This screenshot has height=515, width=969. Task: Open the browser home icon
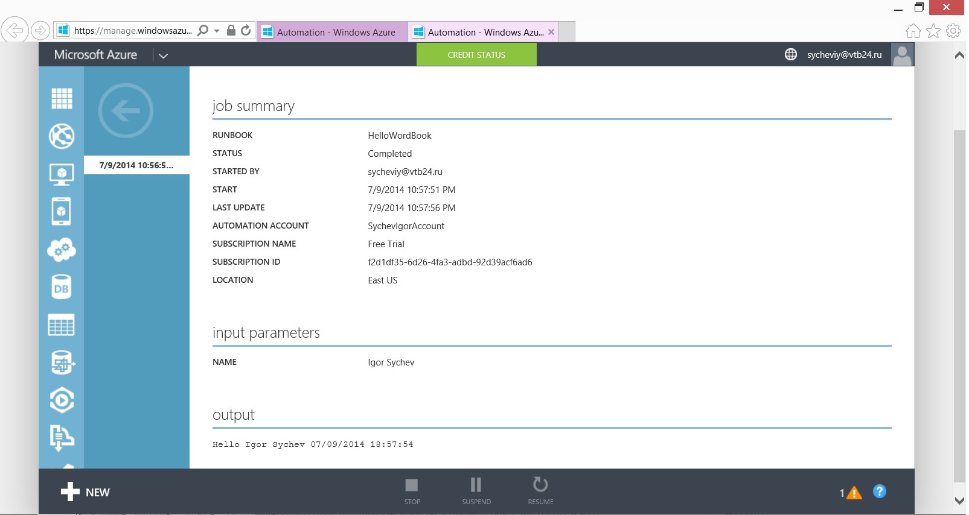(x=913, y=31)
